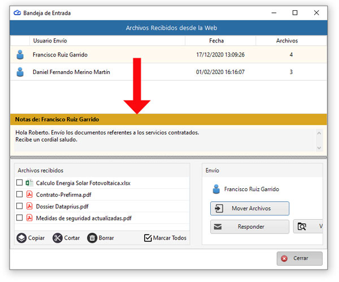Image resolution: width=339 pixels, height=282 pixels.
Task: Click the Responder button
Action: (x=250, y=227)
